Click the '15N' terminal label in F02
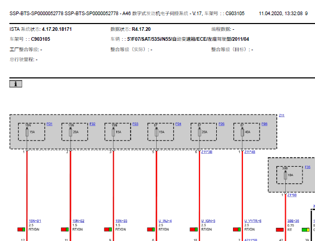Screen dimensions: 315x241 [x=72, y=125]
